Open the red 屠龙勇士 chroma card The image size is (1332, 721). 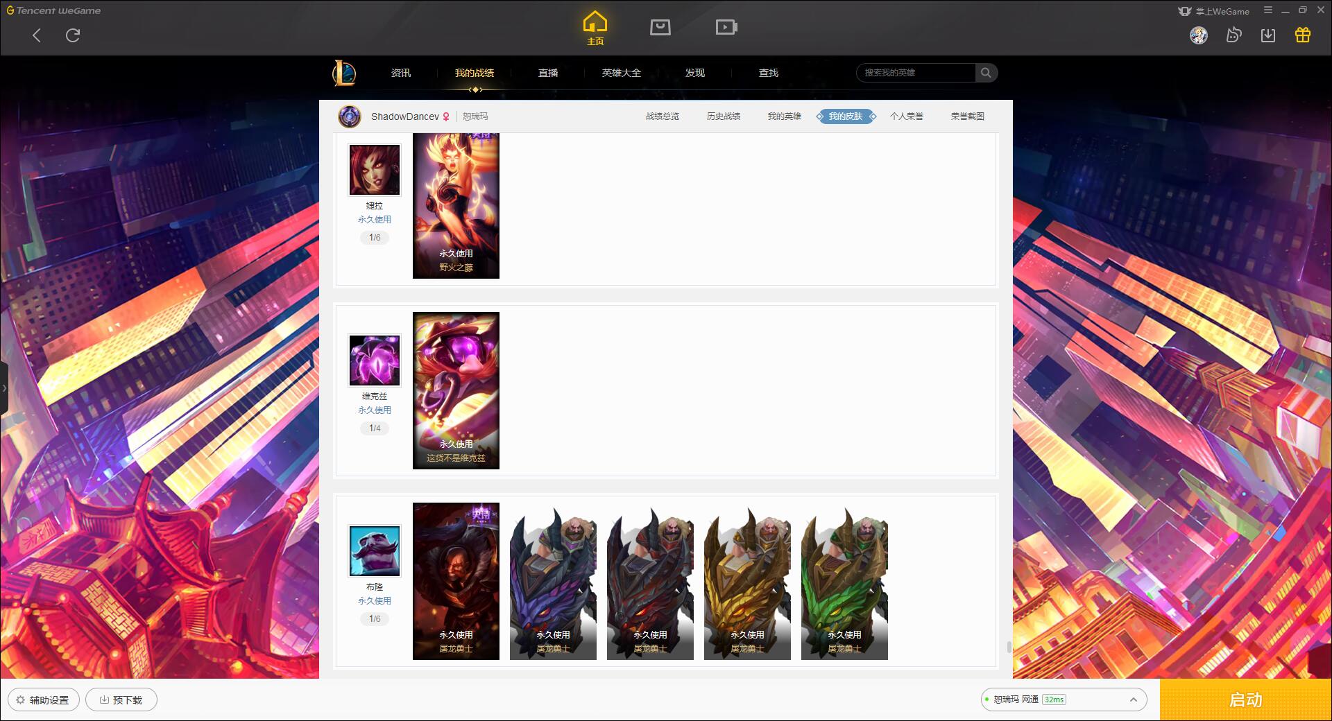[650, 581]
